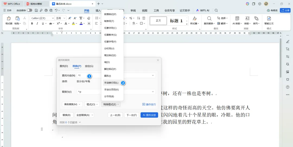Click the Increase Font Size icon
The height and width of the screenshot is (147, 293).
coord(70,18)
